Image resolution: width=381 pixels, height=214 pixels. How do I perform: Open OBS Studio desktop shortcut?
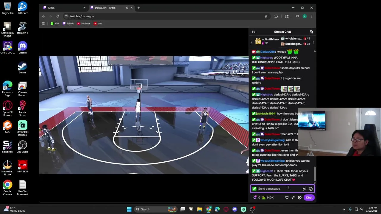coord(22,147)
